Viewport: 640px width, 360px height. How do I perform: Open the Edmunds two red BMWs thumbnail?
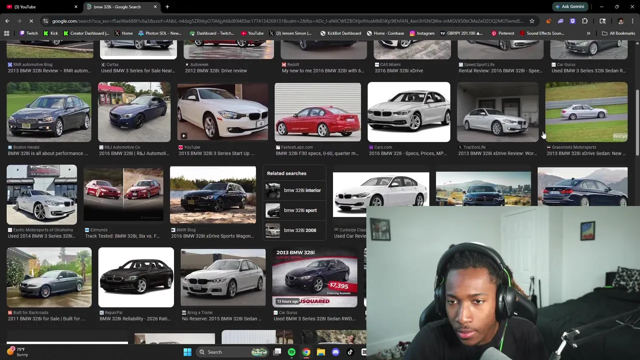click(x=123, y=194)
